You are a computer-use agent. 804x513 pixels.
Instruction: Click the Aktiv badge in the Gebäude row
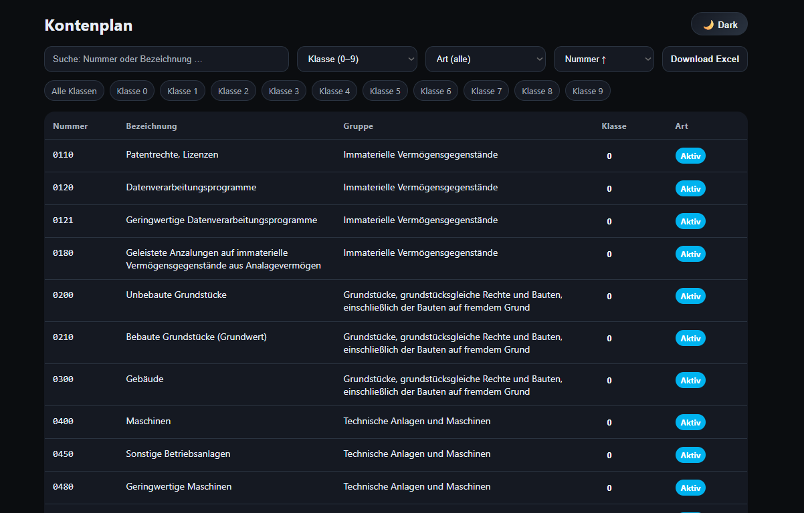[690, 380]
